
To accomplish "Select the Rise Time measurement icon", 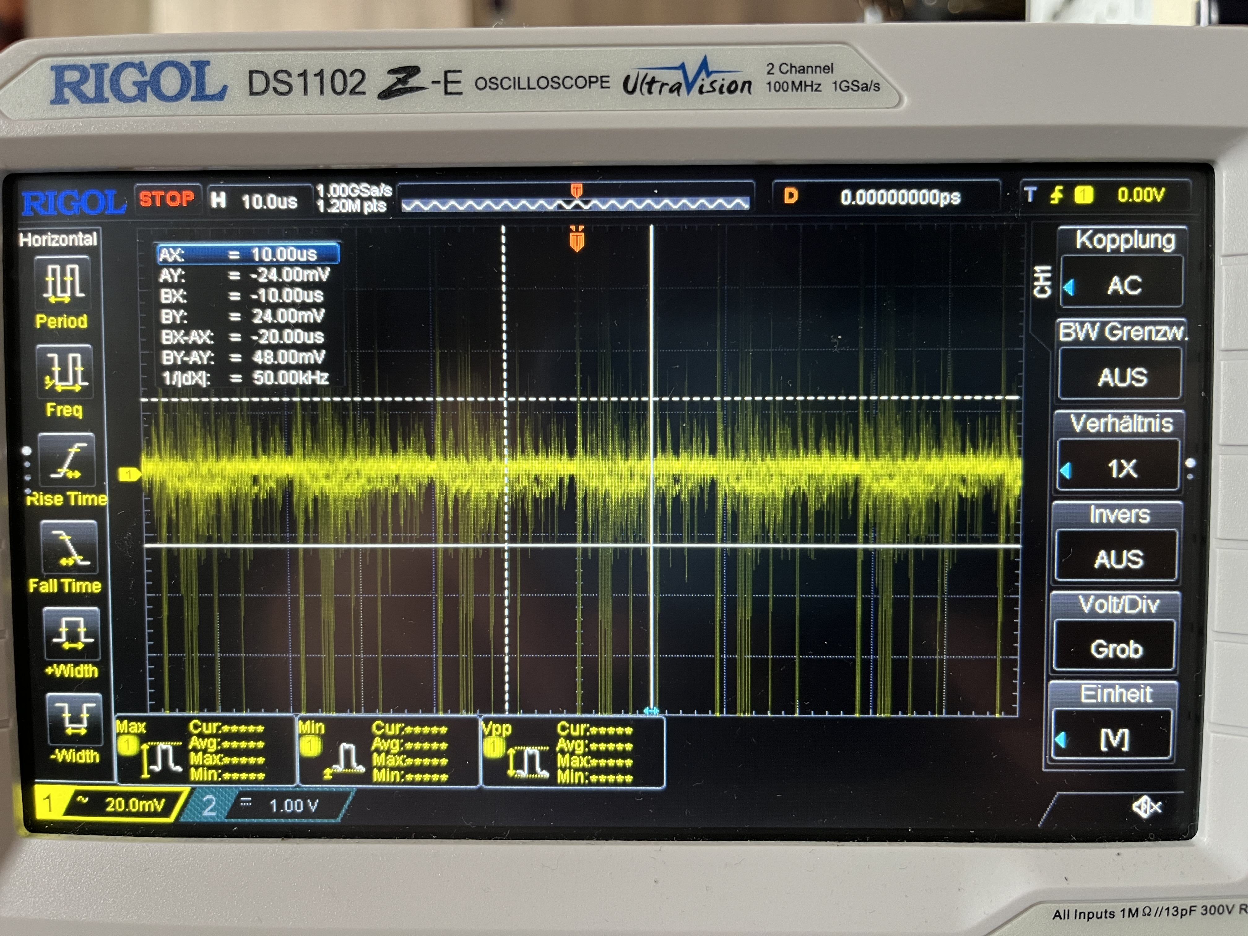I will point(67,459).
